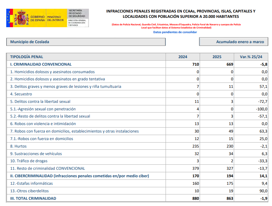Screen dimensions: 272x206
Task: Select '11. Resto de criminalidad CONVENCIONAL'
Action: pos(48,168)
